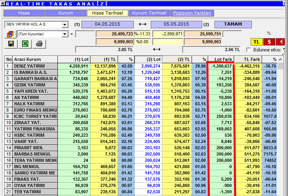Sort by the TL Fark column header

(248, 59)
